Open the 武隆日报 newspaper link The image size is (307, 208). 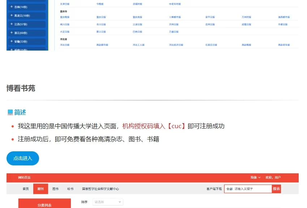tap(247, 25)
